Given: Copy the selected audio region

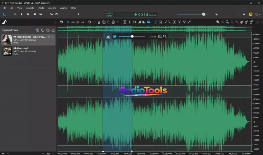Looking at the screenshot, I should (103, 22).
